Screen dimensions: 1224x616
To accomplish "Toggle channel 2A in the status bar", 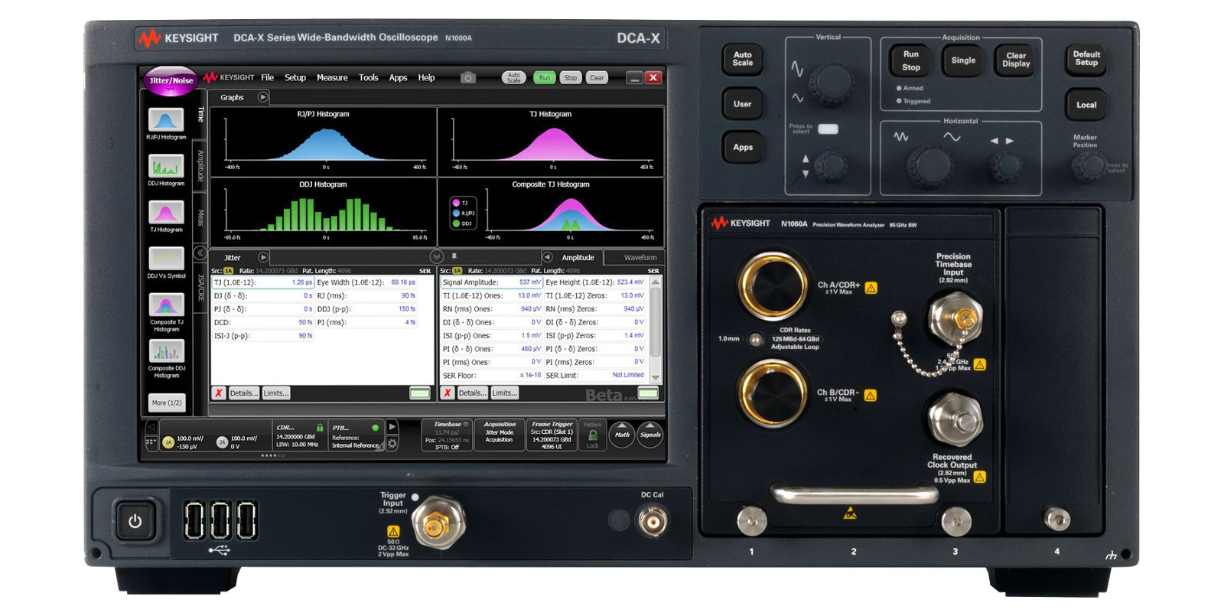I will pos(222,442).
